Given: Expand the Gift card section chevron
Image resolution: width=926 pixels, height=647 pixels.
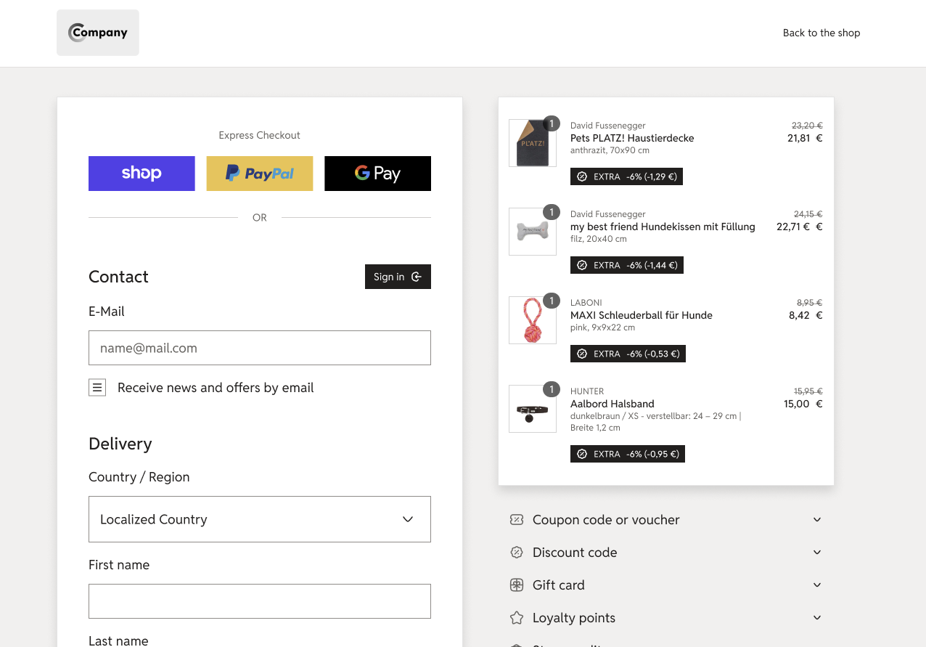Looking at the screenshot, I should [x=817, y=585].
